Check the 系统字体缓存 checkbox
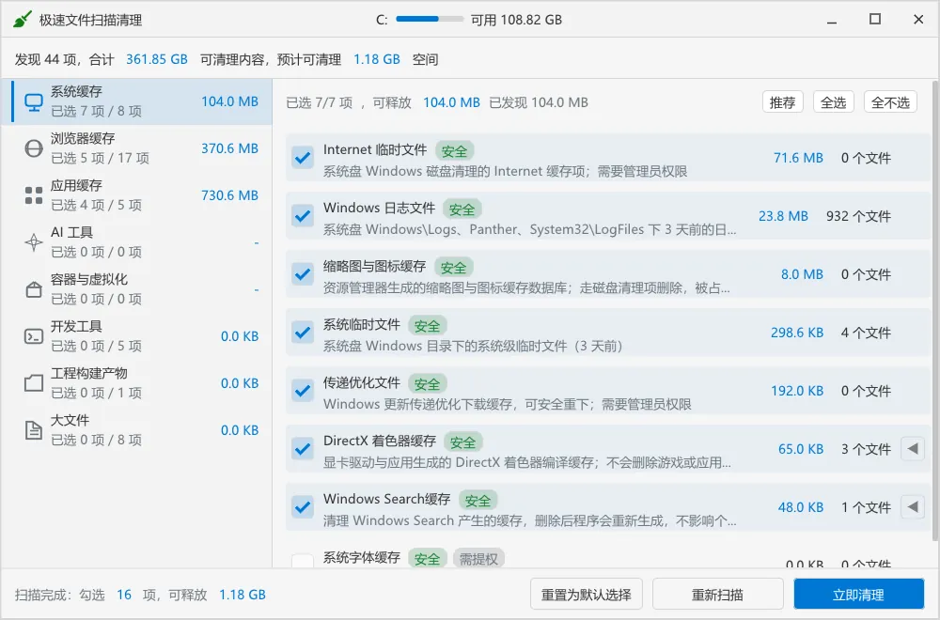 (x=303, y=562)
